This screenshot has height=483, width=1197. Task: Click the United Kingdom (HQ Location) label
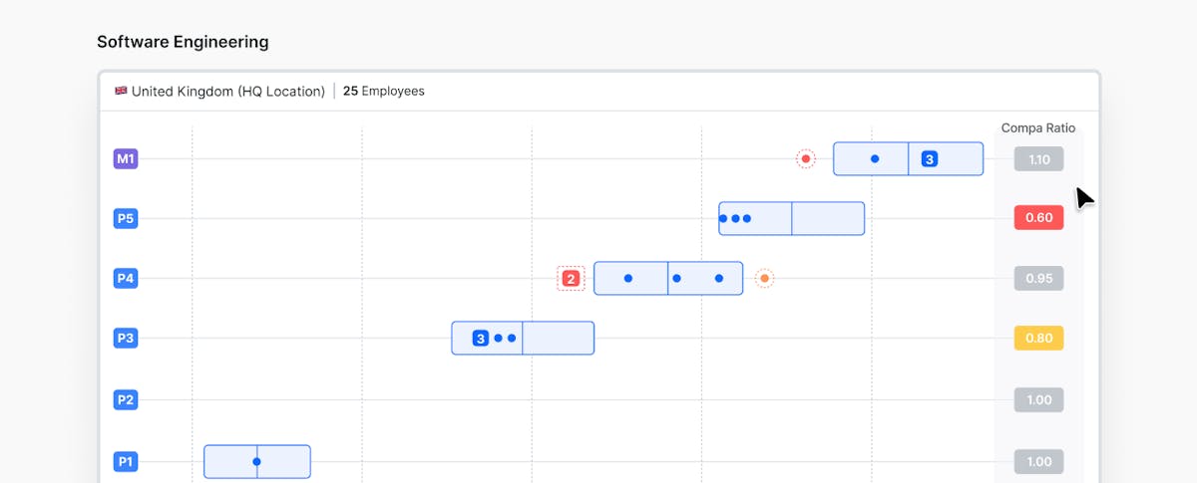227,91
